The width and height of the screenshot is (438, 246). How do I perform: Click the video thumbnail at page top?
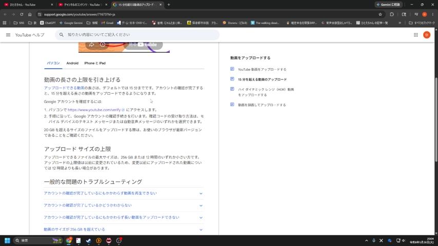coord(124,47)
